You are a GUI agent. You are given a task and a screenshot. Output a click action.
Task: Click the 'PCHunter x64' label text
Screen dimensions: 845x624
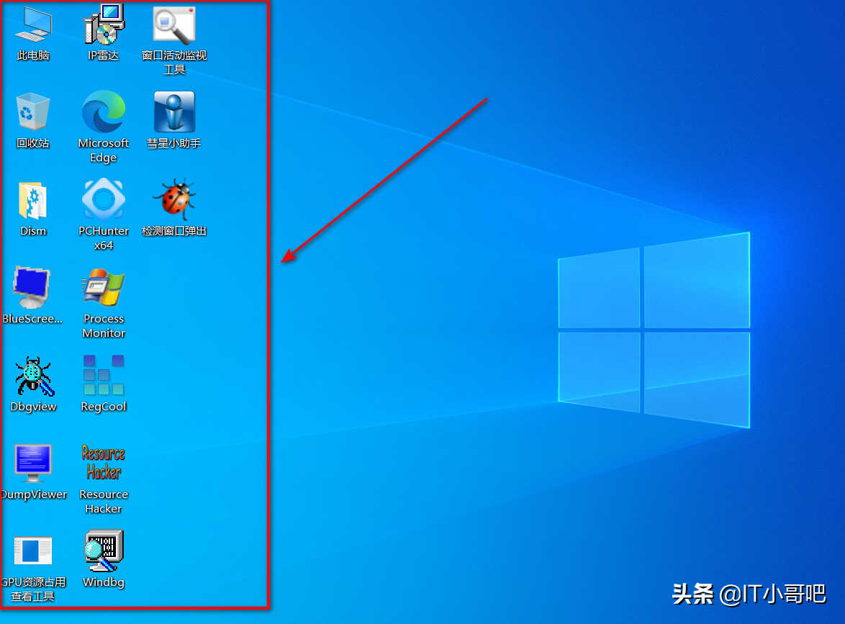coord(104,238)
